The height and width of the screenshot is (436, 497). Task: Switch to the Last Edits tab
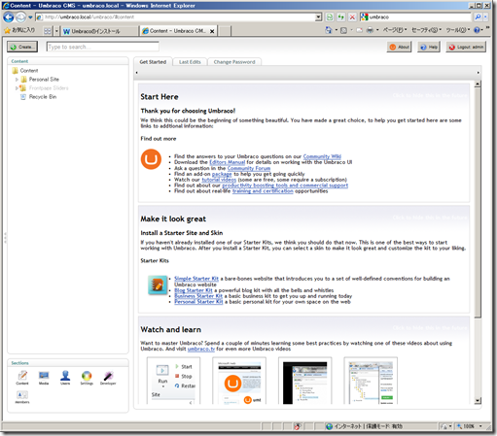click(x=190, y=62)
